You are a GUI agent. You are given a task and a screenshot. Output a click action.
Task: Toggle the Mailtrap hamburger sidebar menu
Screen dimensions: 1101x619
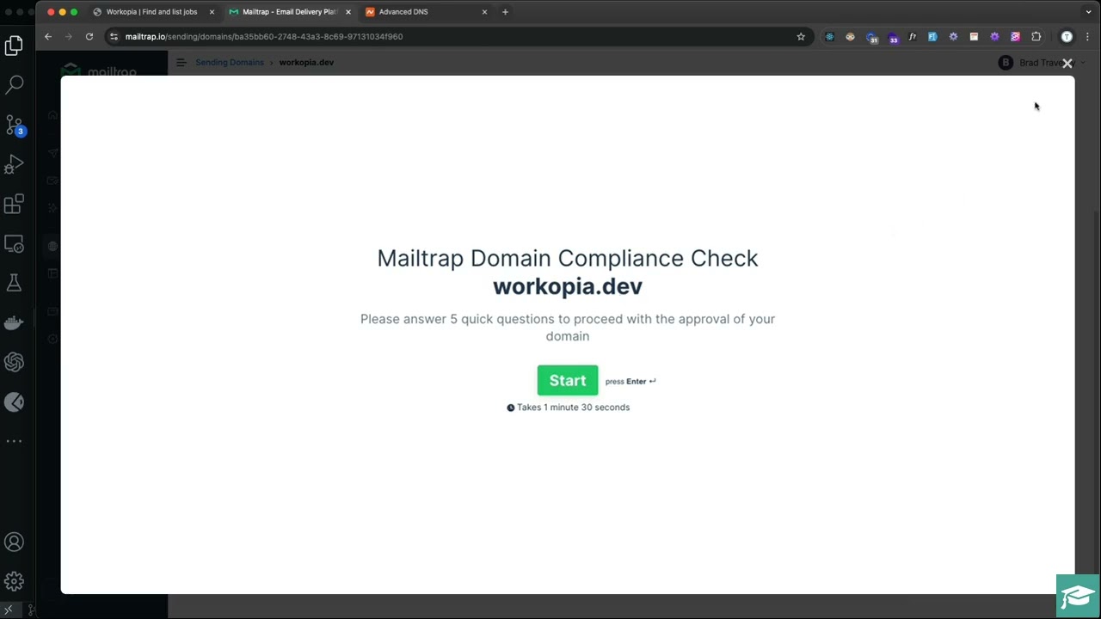(x=181, y=63)
